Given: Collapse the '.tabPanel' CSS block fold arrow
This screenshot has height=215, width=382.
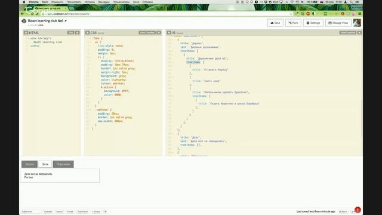Looking at the screenshot, I should 90,110.
